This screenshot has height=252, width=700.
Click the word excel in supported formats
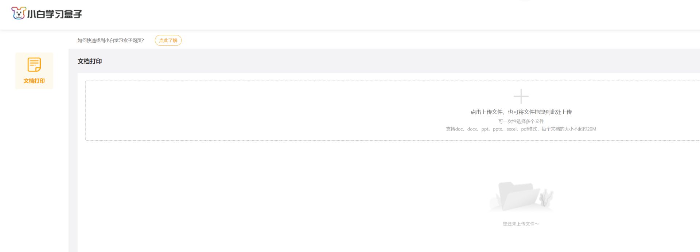coord(512,129)
